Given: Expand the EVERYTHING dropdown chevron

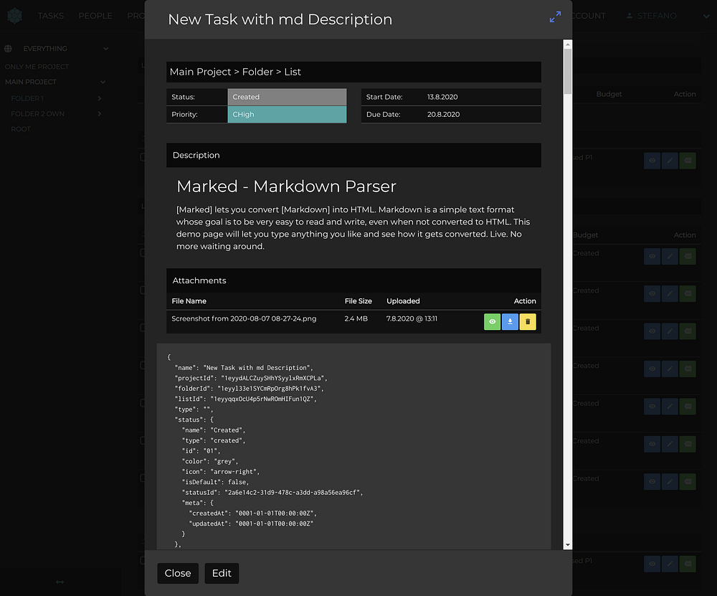Looking at the screenshot, I should point(106,49).
